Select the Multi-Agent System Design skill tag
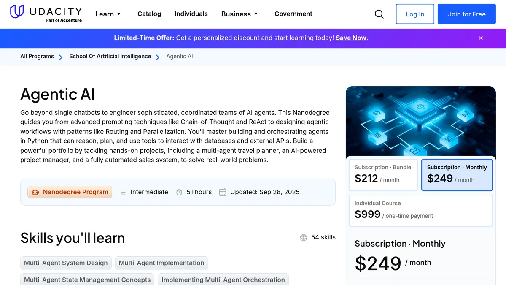This screenshot has height=285, width=506. click(66, 263)
